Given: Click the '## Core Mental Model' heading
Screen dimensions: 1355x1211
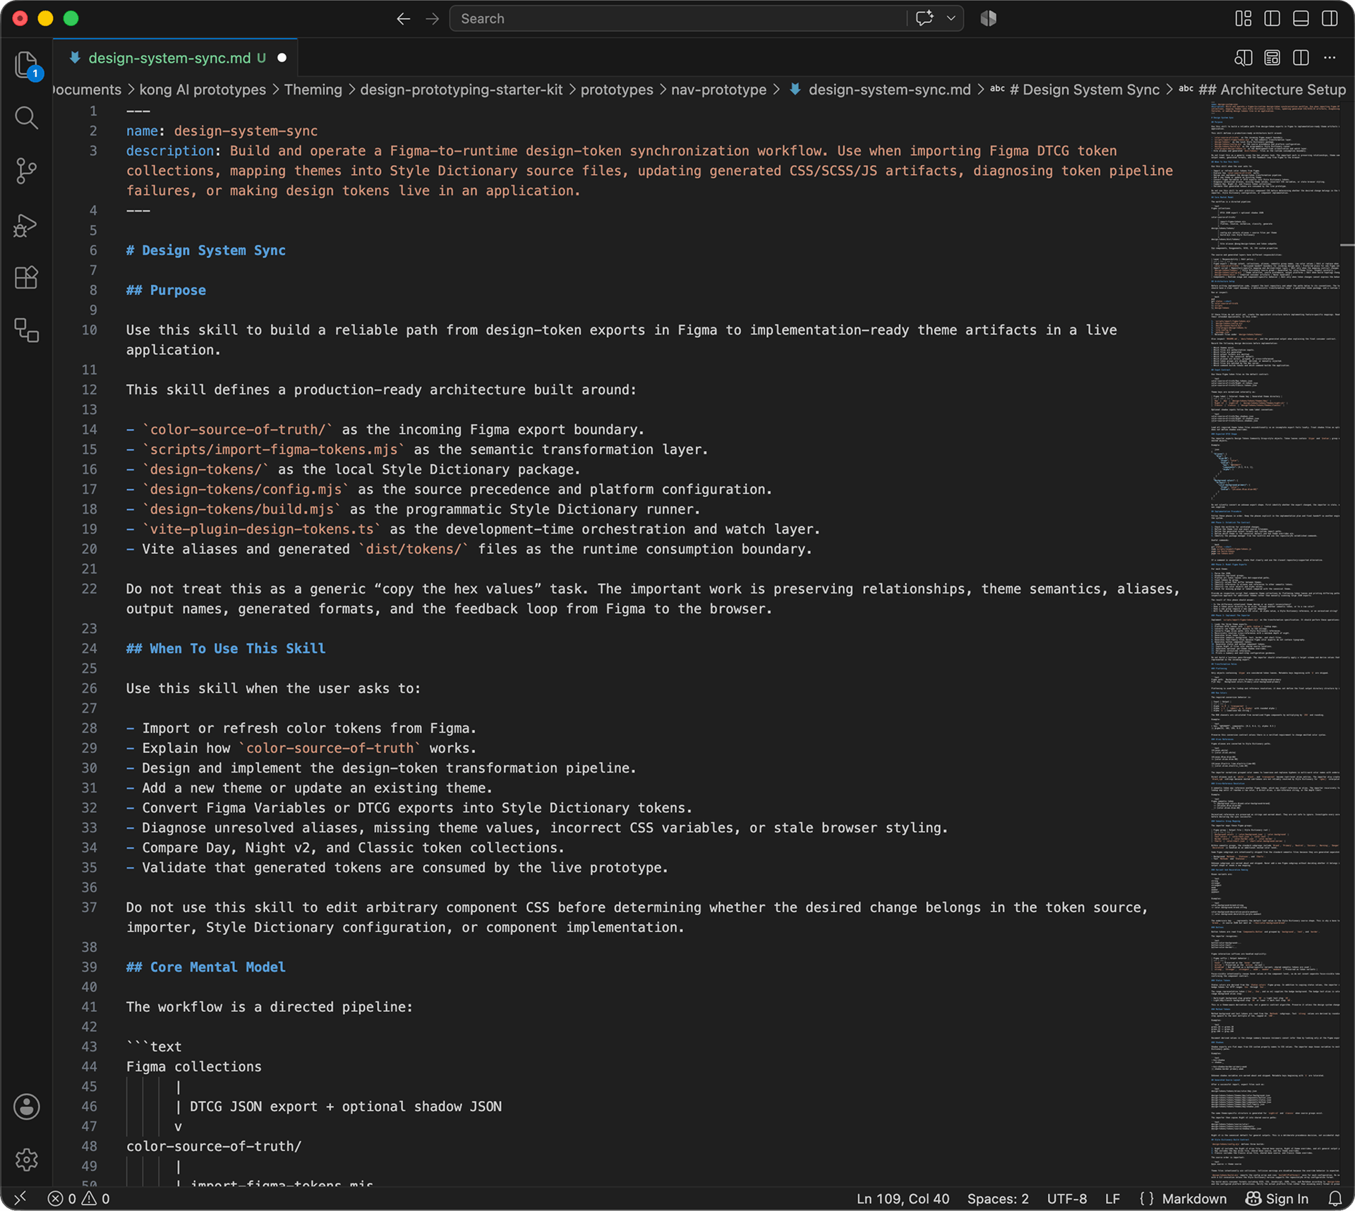Looking at the screenshot, I should 206,967.
